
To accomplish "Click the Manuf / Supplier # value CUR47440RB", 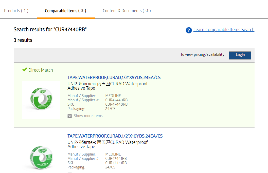I will pyautogui.click(x=116, y=100).
